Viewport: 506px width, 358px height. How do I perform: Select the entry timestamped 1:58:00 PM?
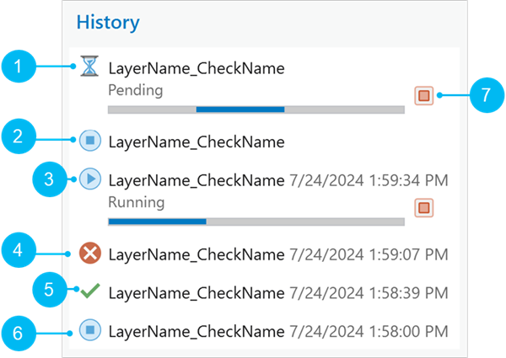click(x=196, y=330)
